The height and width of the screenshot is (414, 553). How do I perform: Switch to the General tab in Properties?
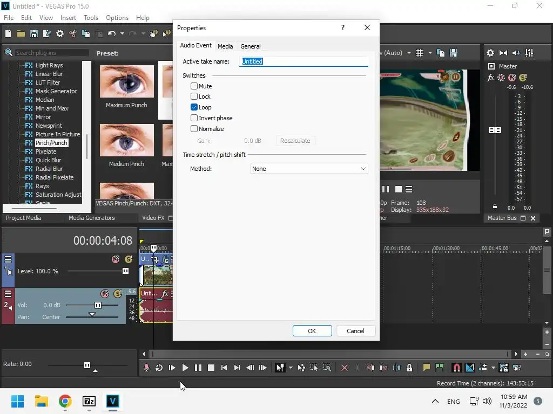[251, 46]
